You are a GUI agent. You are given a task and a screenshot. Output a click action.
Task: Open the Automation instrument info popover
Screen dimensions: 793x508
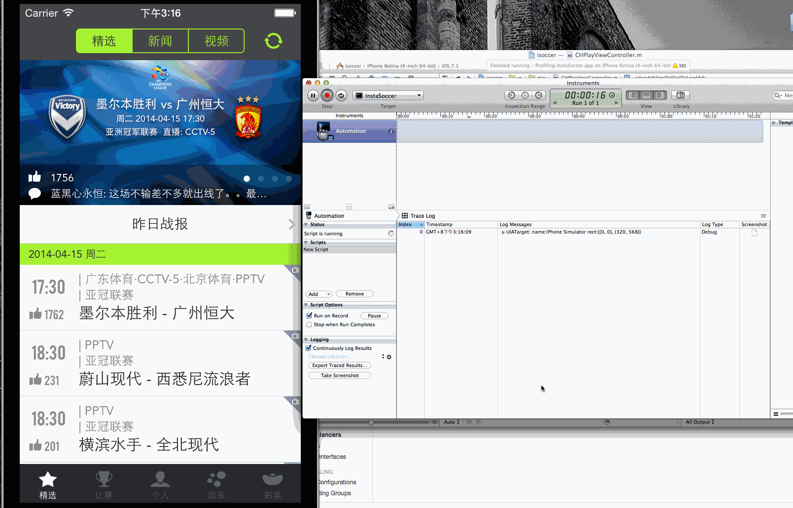coord(390,131)
